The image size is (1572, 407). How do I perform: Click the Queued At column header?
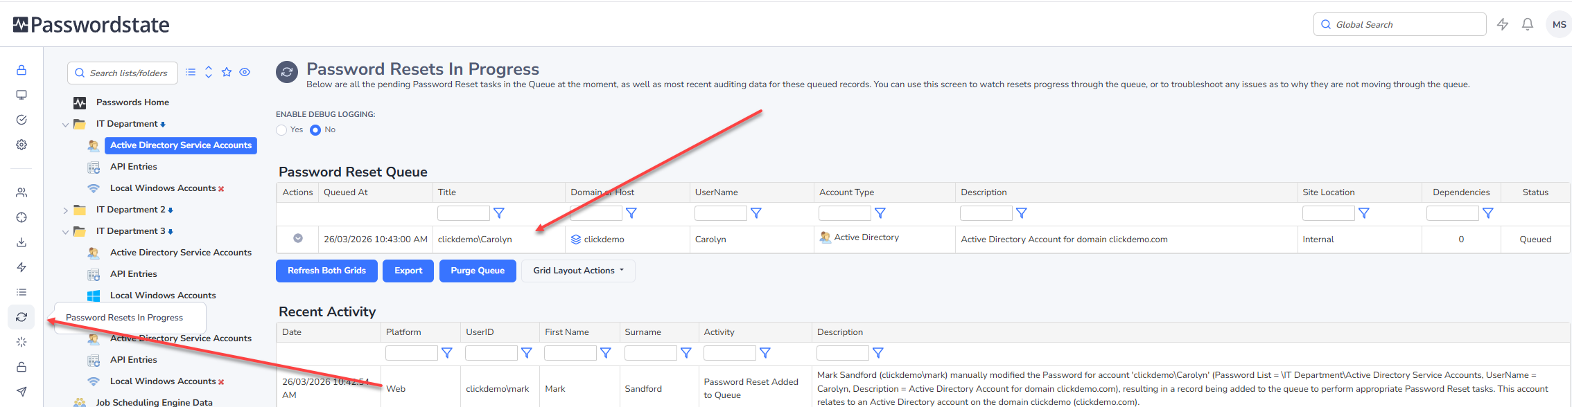[x=345, y=192]
